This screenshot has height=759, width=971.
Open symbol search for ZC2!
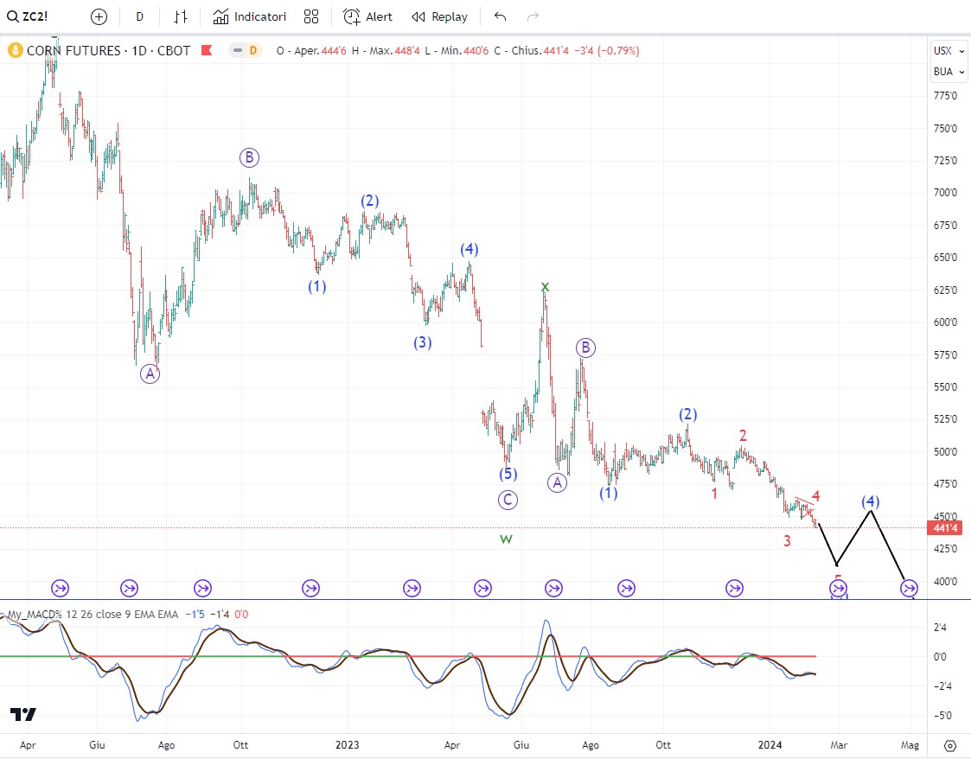pos(27,16)
